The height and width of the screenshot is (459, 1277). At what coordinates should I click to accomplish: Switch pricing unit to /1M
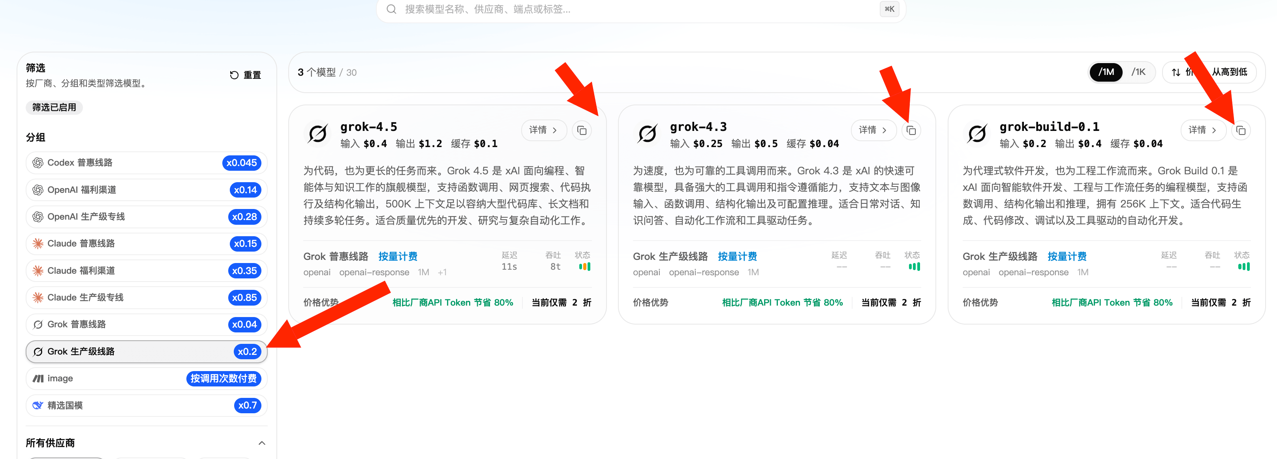point(1106,72)
